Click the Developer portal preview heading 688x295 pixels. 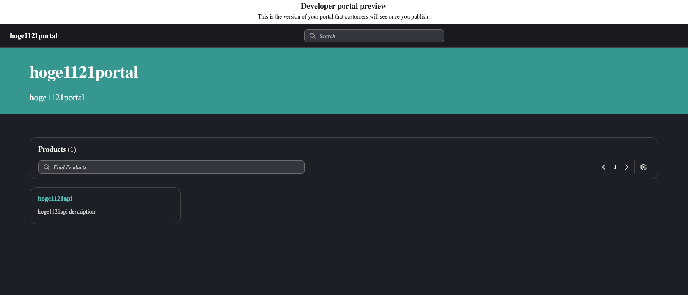coord(343,6)
